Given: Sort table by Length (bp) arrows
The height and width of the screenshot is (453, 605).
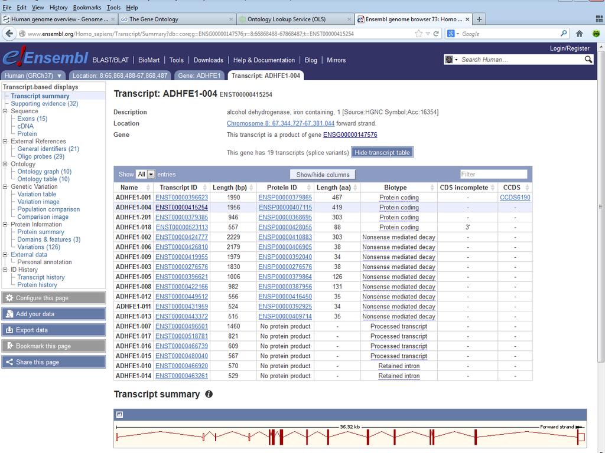Looking at the screenshot, I should tap(251, 188).
